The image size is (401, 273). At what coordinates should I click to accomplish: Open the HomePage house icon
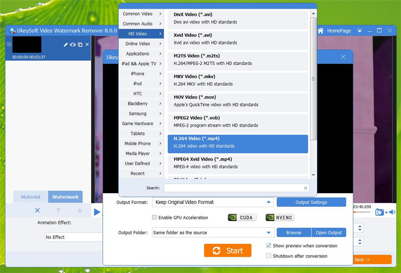[x=321, y=31]
